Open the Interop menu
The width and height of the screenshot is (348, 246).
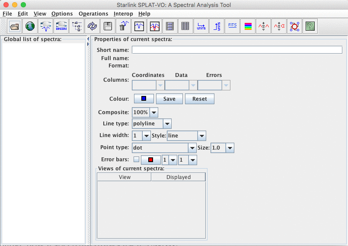(123, 14)
